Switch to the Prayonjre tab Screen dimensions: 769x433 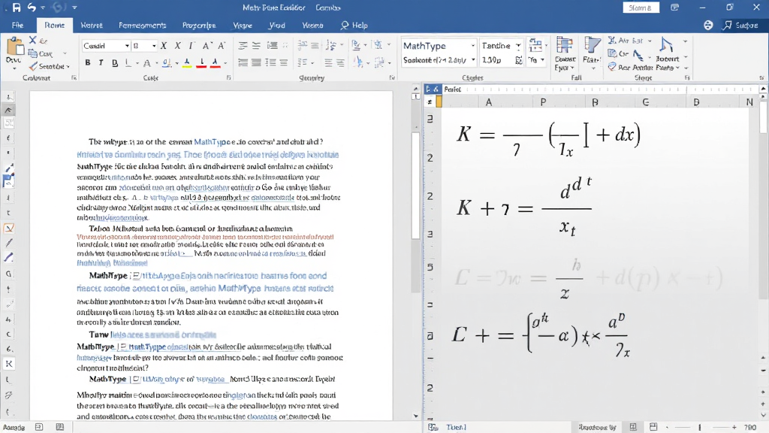(x=199, y=25)
